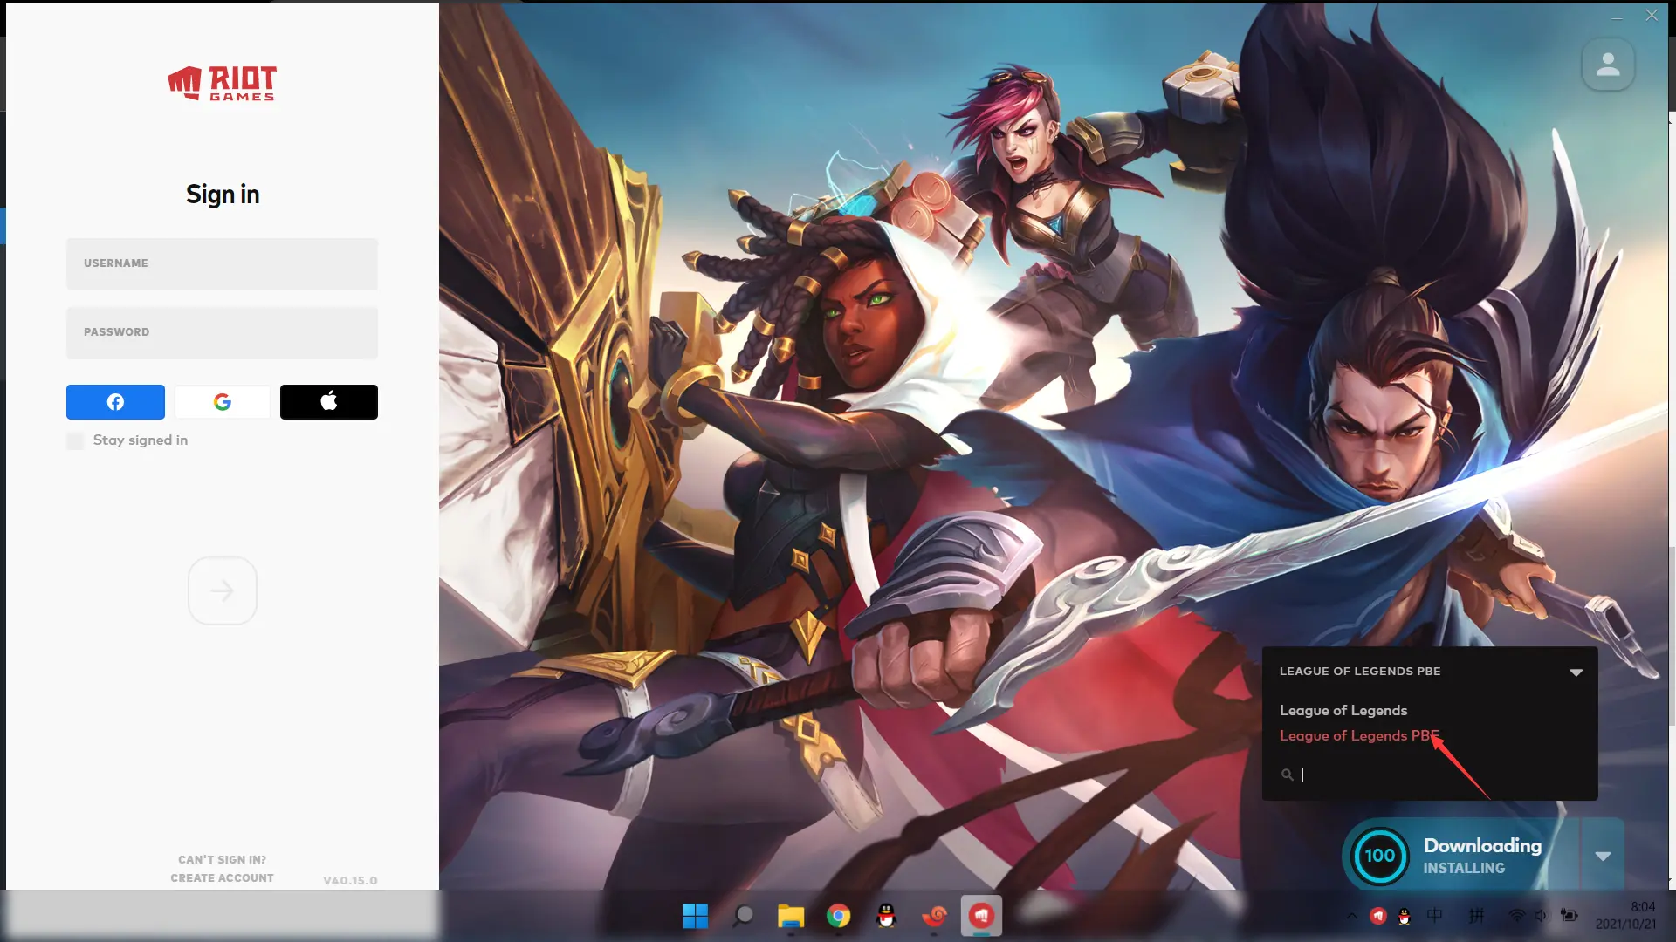Image resolution: width=1676 pixels, height=942 pixels.
Task: Click battery status tray icon
Action: (1570, 916)
